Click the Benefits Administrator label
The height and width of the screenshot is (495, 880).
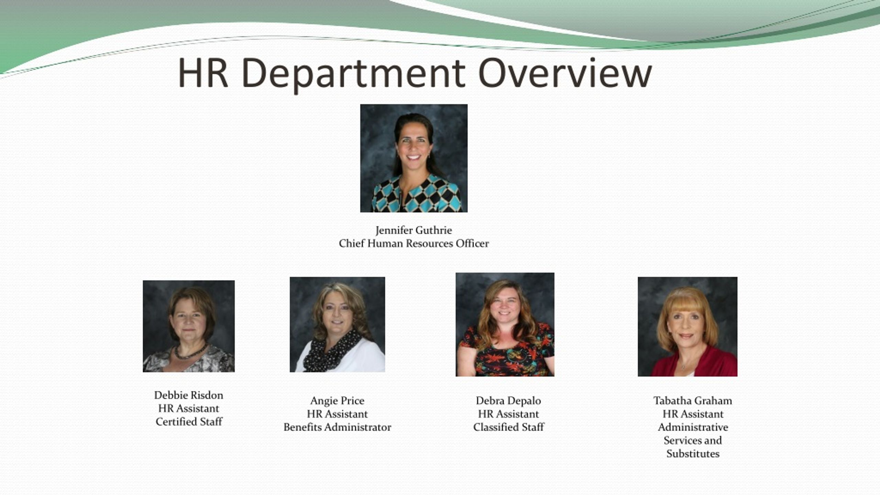(337, 427)
